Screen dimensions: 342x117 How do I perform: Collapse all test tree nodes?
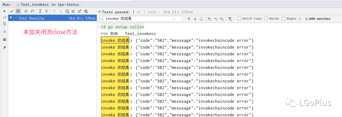[x=47, y=11]
